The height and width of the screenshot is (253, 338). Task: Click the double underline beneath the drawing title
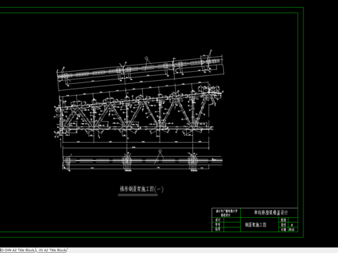(x=138, y=195)
